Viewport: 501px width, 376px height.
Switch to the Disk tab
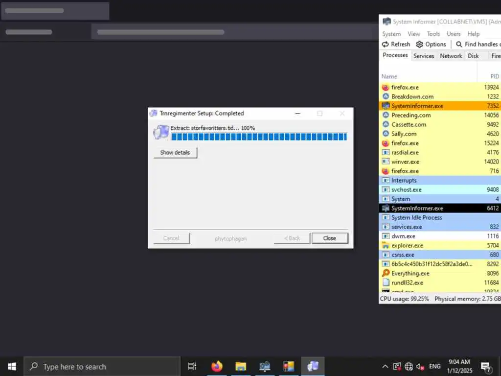(x=473, y=56)
